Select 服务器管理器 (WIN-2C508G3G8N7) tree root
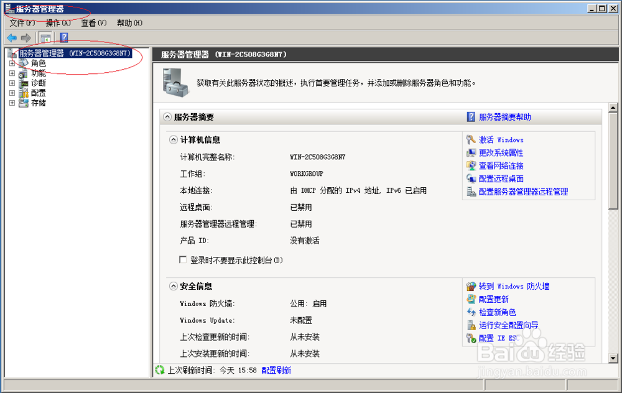 [75, 53]
